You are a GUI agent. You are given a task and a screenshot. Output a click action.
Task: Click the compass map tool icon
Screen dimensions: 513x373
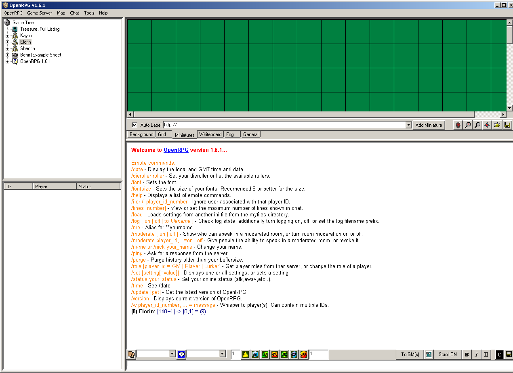tap(487, 125)
